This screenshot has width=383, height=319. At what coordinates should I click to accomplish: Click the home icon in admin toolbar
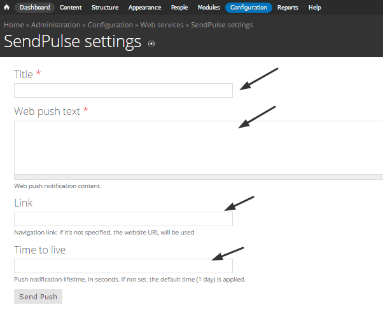tap(6, 8)
